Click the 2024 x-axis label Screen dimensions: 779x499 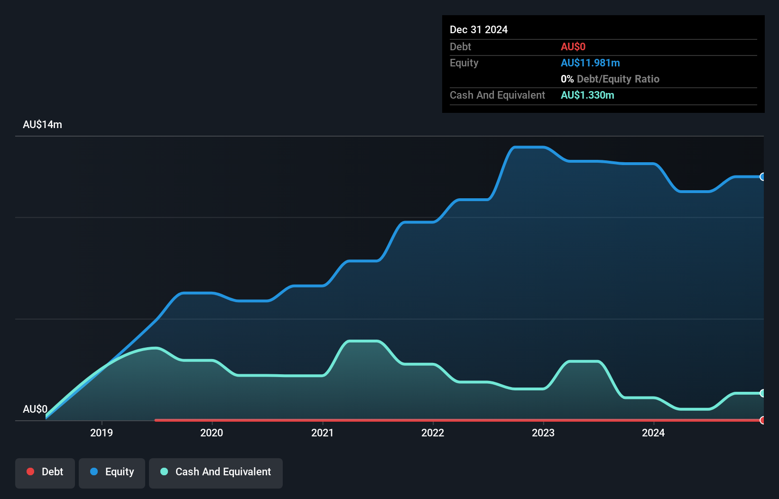tap(653, 433)
